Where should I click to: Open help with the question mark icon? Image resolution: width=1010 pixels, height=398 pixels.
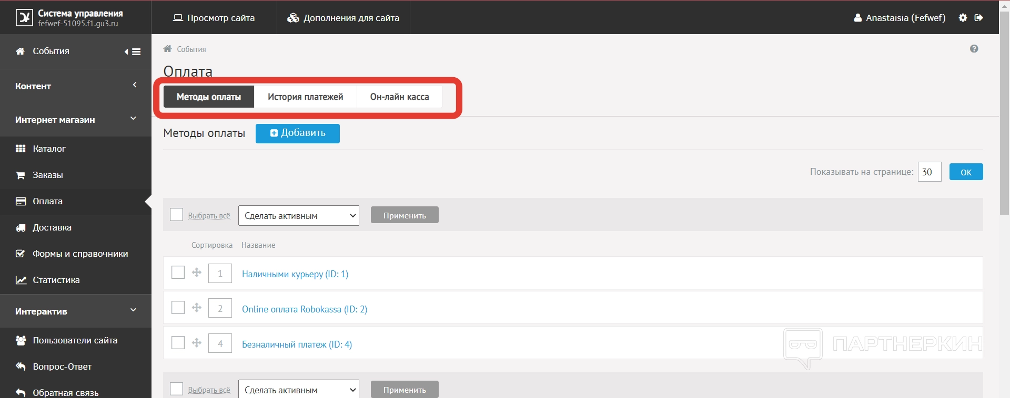coord(974,49)
